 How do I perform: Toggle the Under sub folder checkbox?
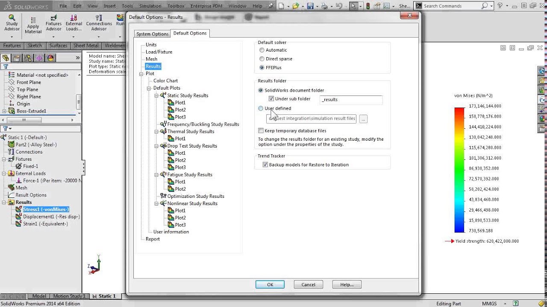[271, 99]
